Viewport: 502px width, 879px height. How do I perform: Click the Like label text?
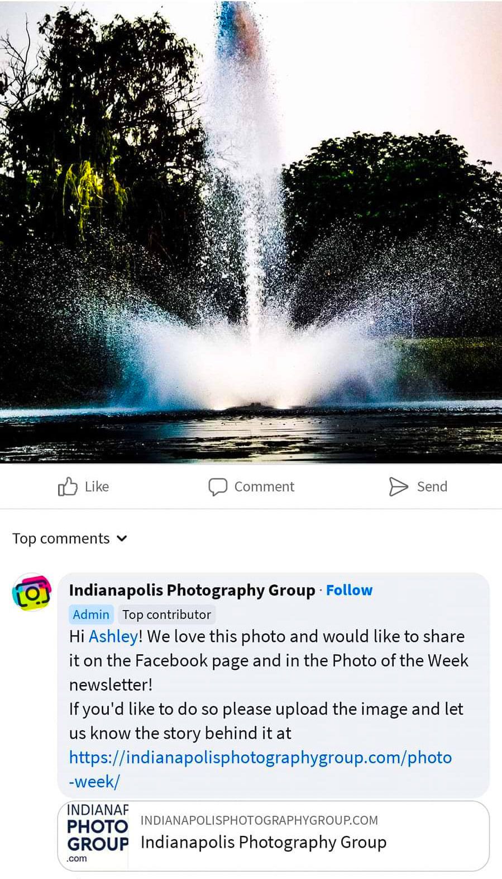[97, 486]
